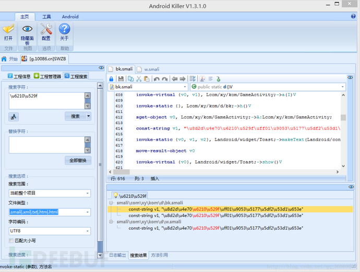The image size is (360, 272).
Task: Click the 关于 question mark icon
Action: tap(64, 29)
